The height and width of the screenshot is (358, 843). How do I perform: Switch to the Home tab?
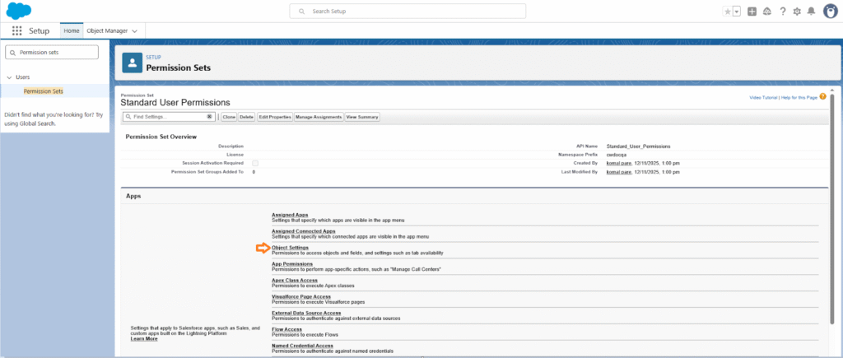pyautogui.click(x=72, y=30)
